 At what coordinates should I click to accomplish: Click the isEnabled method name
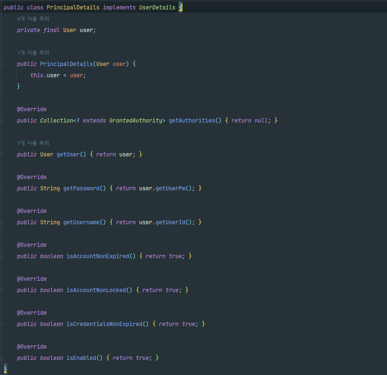click(x=81, y=358)
